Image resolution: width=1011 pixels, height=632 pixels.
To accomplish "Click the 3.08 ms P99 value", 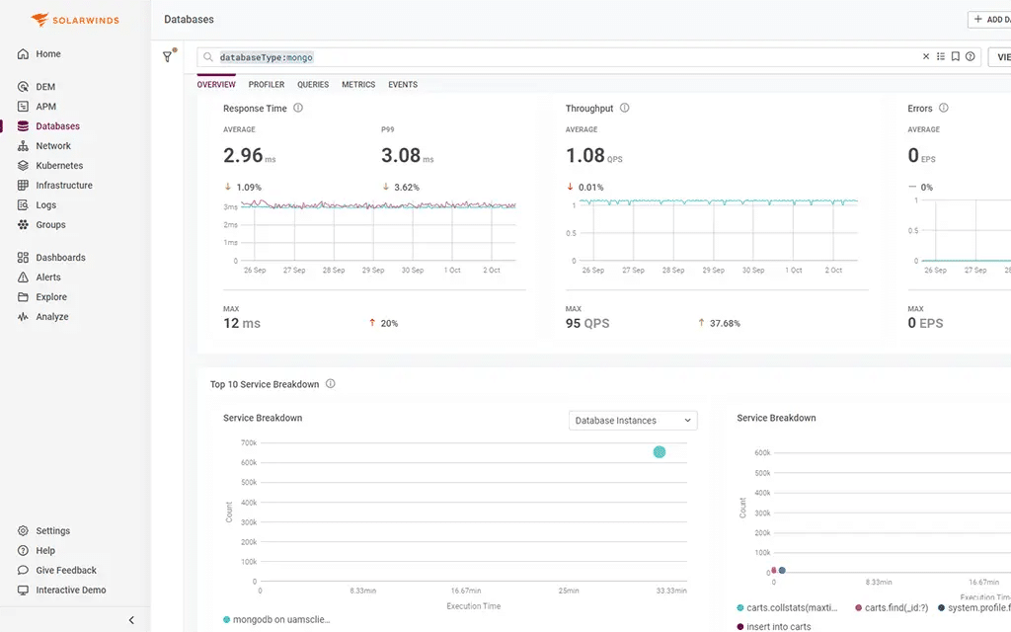I will [408, 155].
